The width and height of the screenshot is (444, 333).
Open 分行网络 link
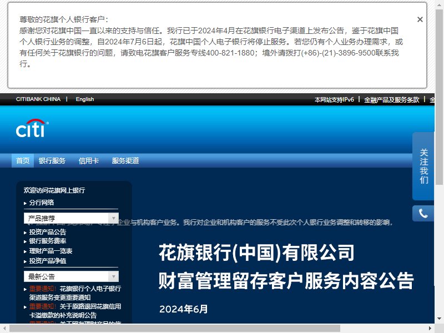[x=41, y=203]
